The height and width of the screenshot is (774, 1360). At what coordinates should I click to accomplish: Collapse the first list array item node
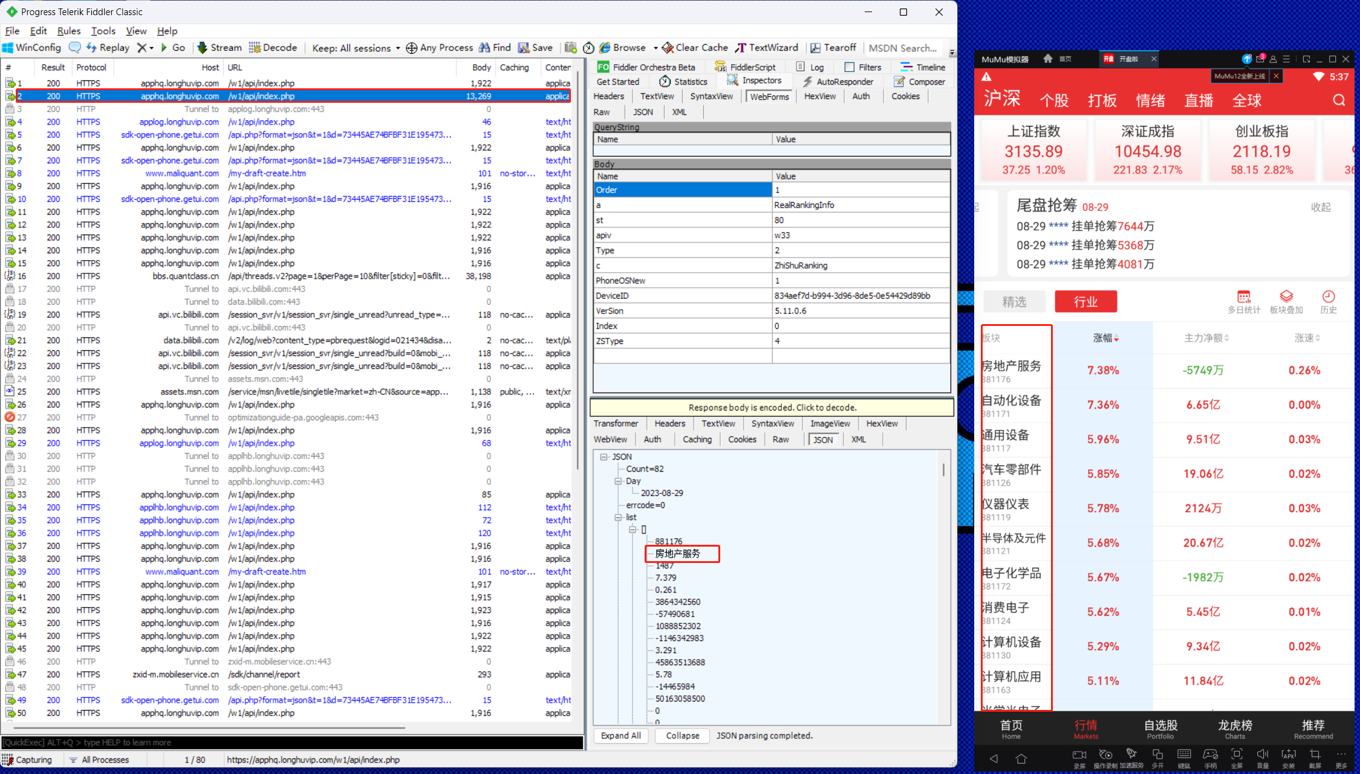(x=633, y=530)
